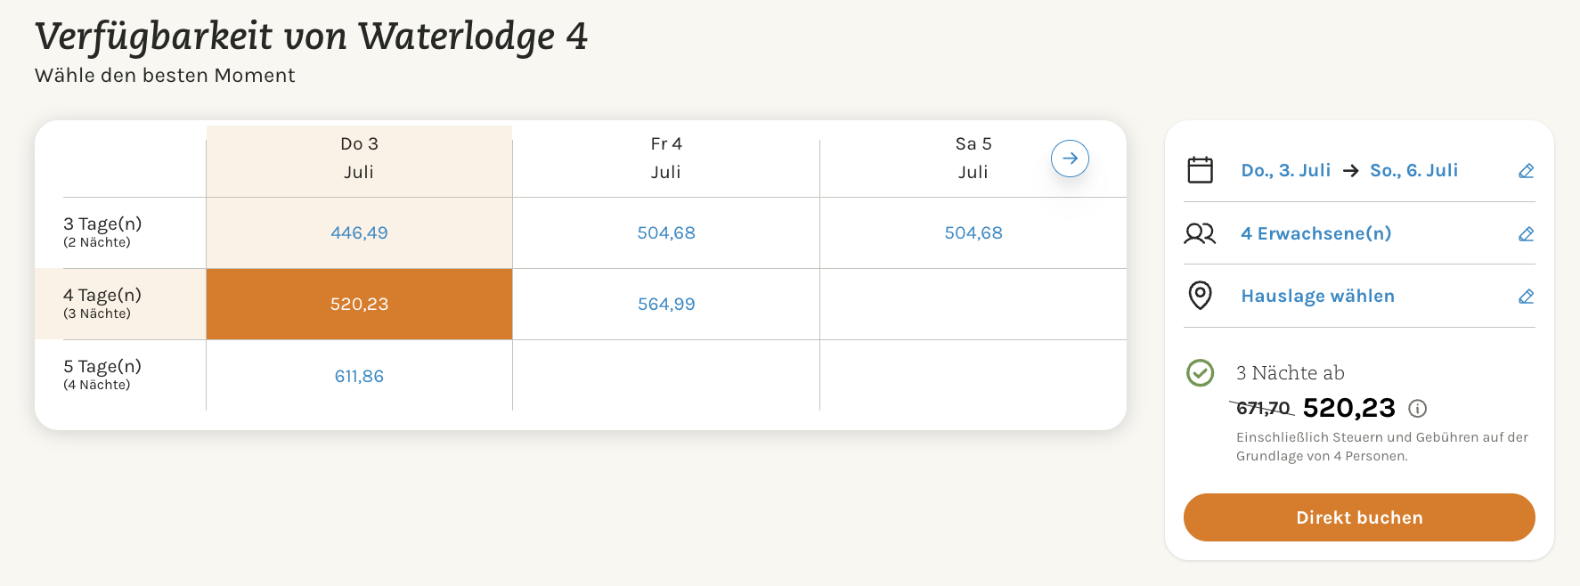
Task: Select the 504,68 price under Sa 5 Juli
Action: [x=973, y=233]
